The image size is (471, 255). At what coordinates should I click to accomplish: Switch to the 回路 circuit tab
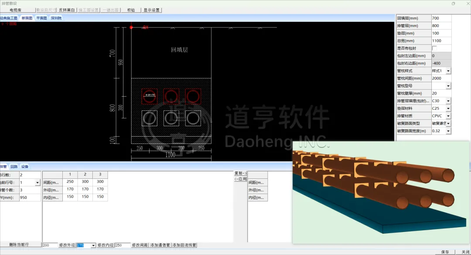pos(14,167)
